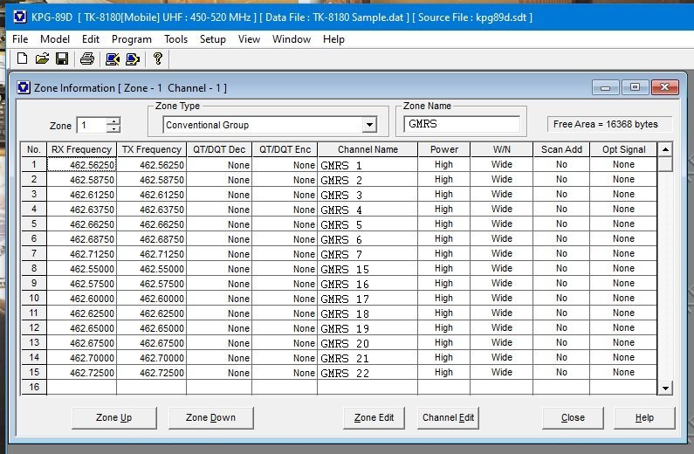Increase Zone number with the up spinner arrow
694x454 pixels.
113,120
